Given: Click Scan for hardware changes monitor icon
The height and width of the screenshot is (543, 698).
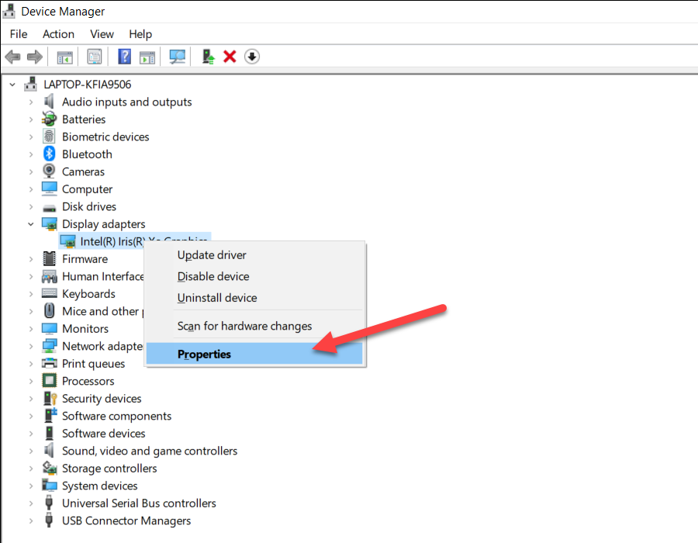Looking at the screenshot, I should tap(177, 57).
